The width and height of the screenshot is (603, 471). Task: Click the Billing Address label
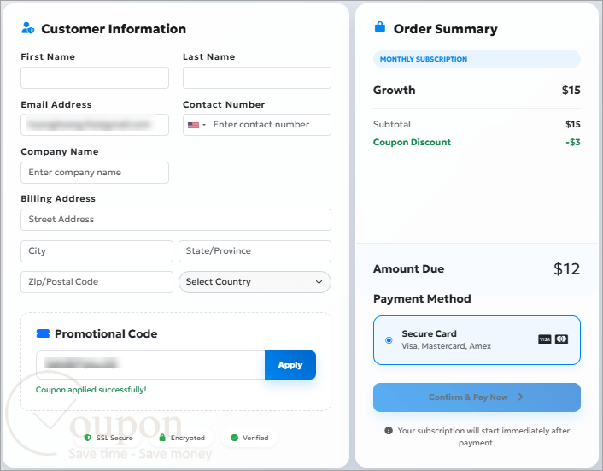pos(58,198)
